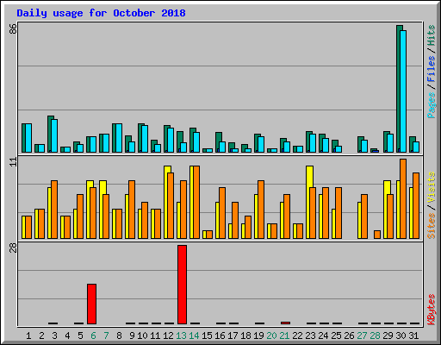Click the orange Visits bar for day 30
The height and width of the screenshot is (345, 441).
pyautogui.click(x=403, y=198)
